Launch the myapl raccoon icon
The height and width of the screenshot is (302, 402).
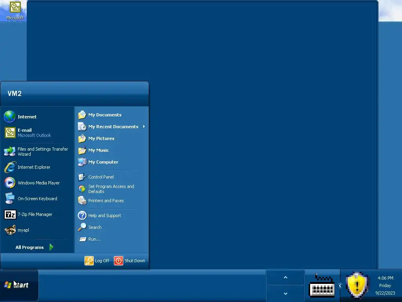[10, 230]
